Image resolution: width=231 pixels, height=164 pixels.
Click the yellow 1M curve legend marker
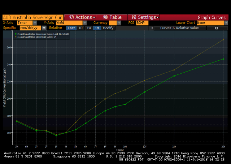[16, 37]
